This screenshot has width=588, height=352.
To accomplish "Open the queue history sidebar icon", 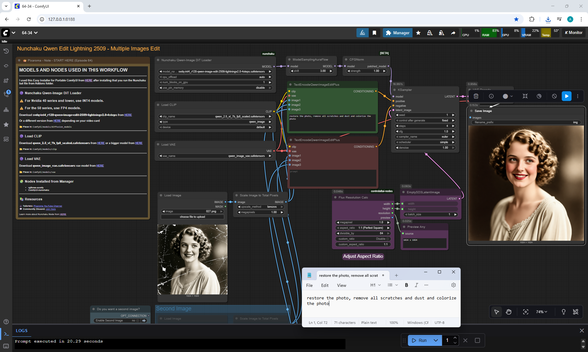I will 6,51.
